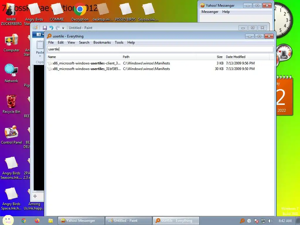300x225 pixels.
Task: Open the folder icon on taskbar
Action: coord(51,221)
